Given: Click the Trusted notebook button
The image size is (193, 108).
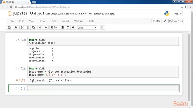Looking at the screenshot, I should pos(157,21).
